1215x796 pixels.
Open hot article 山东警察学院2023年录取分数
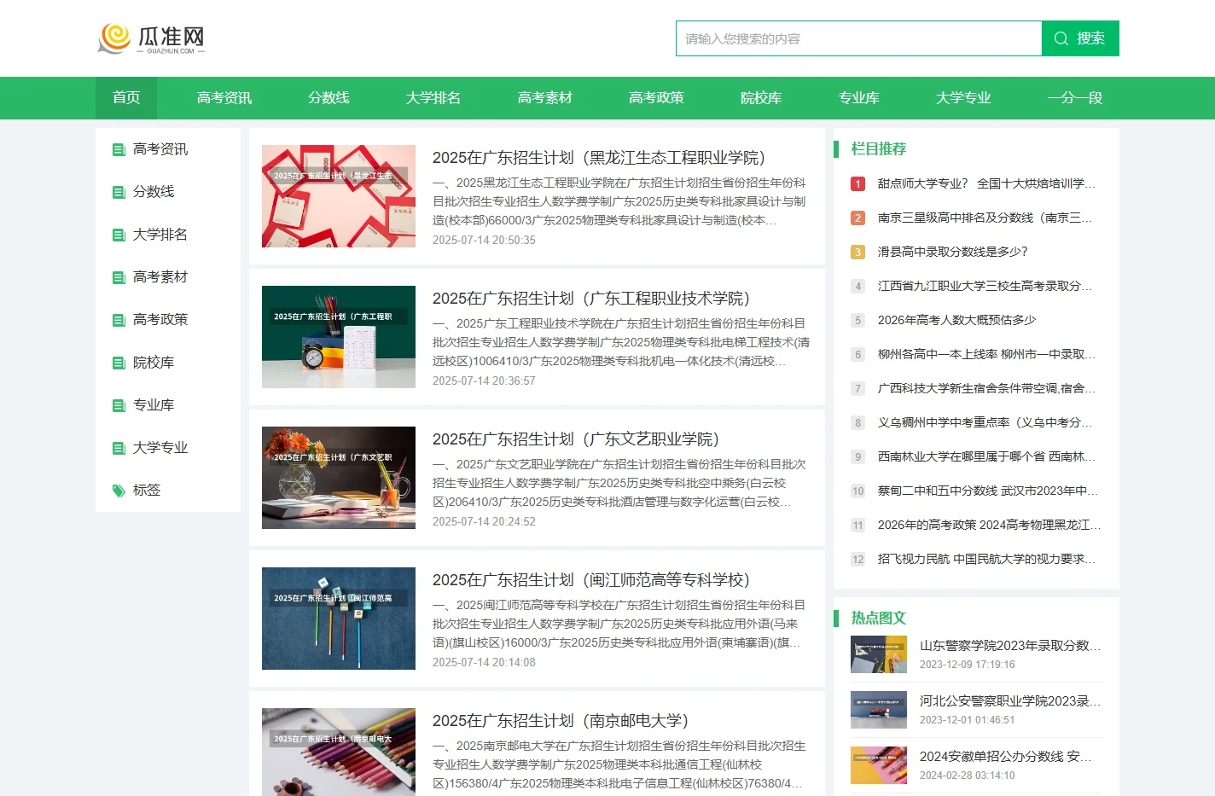coord(1010,646)
